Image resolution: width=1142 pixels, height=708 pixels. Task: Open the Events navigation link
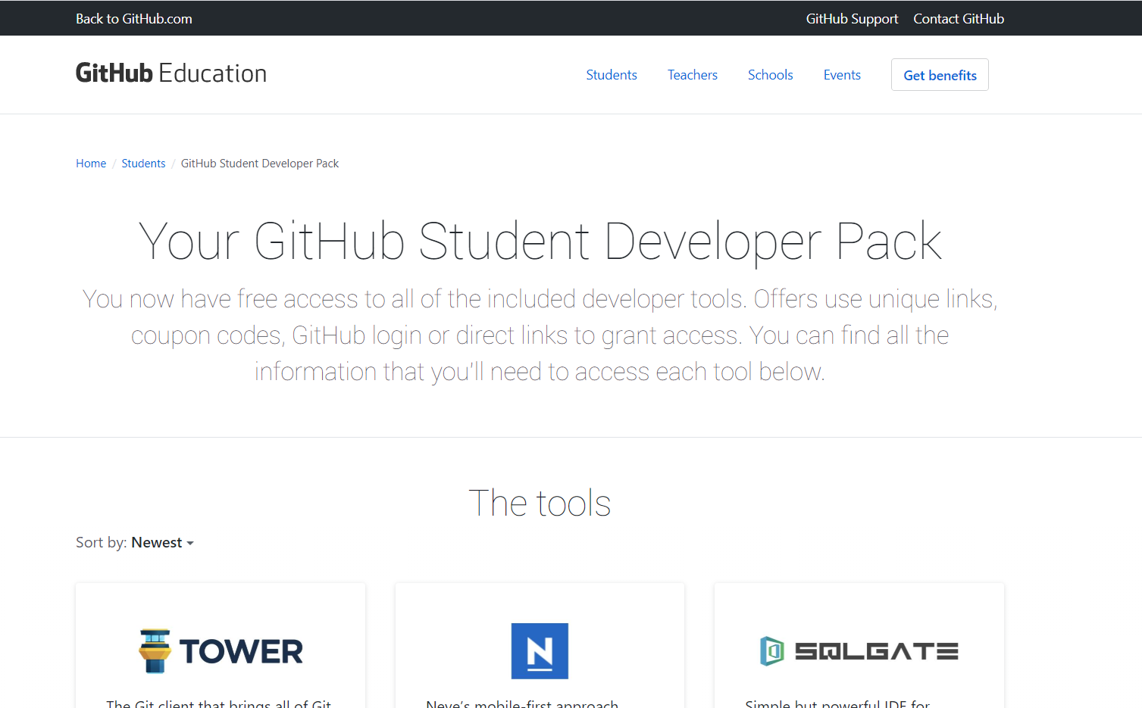point(842,75)
